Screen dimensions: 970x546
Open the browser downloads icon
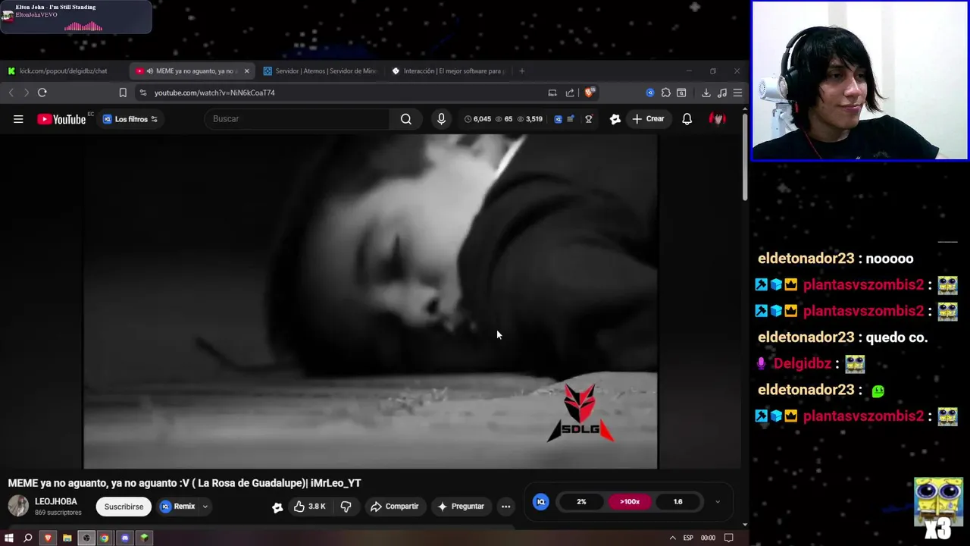[x=706, y=93]
